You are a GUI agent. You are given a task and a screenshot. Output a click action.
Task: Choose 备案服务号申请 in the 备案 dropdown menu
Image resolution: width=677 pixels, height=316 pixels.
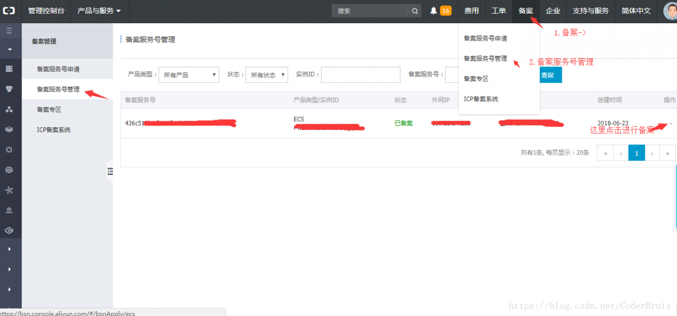point(499,39)
